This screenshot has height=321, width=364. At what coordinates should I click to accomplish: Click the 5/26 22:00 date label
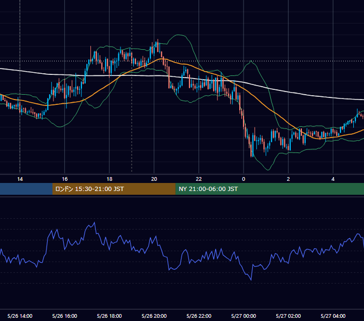point(199,316)
